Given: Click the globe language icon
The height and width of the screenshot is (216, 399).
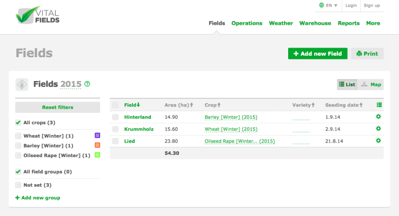Looking at the screenshot, I should (x=321, y=5).
